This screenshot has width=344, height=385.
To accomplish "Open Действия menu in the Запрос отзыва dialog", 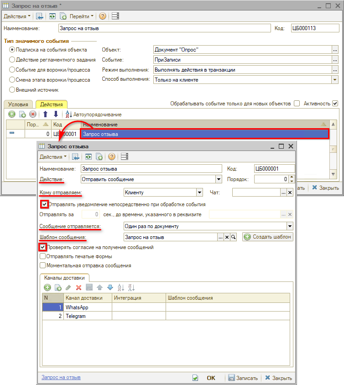I will click(53, 156).
